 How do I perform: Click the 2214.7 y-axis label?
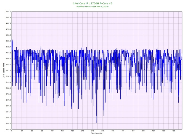point(8,112)
